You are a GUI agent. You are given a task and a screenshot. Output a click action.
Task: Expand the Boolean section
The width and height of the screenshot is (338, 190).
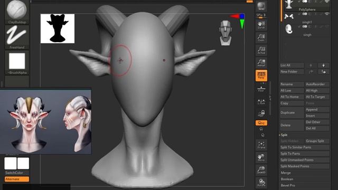tap(287, 179)
